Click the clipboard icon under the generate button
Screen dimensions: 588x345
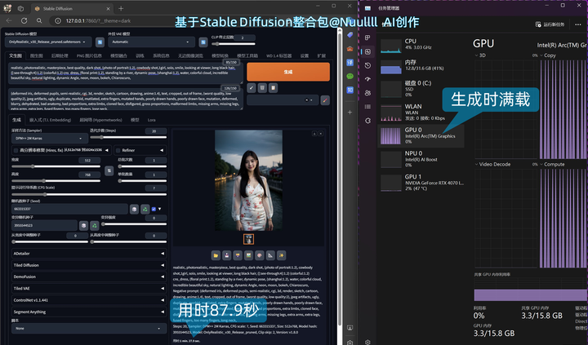[273, 88]
